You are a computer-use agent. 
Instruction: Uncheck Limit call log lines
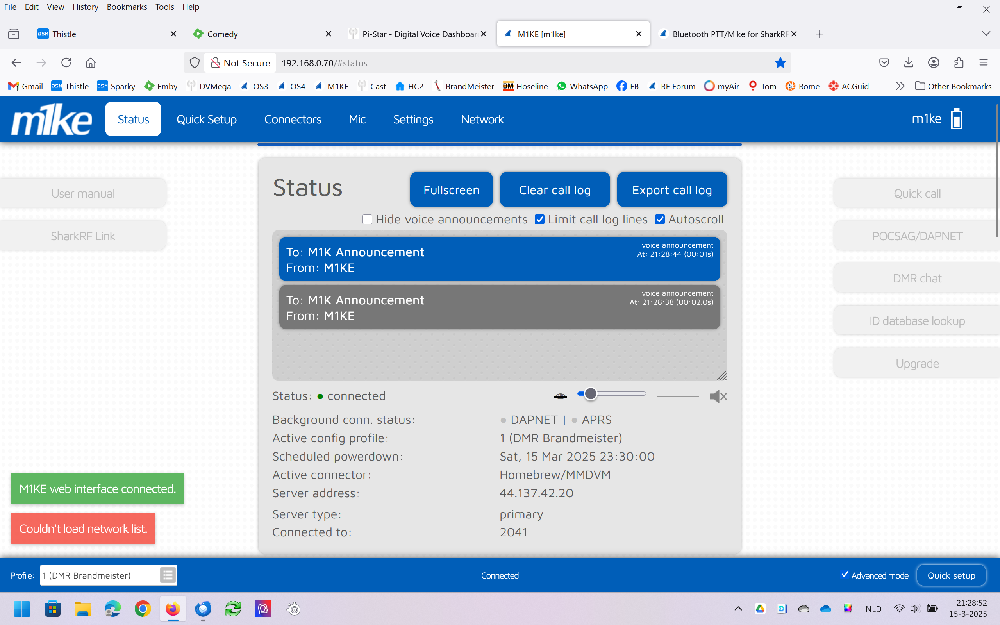(539, 220)
